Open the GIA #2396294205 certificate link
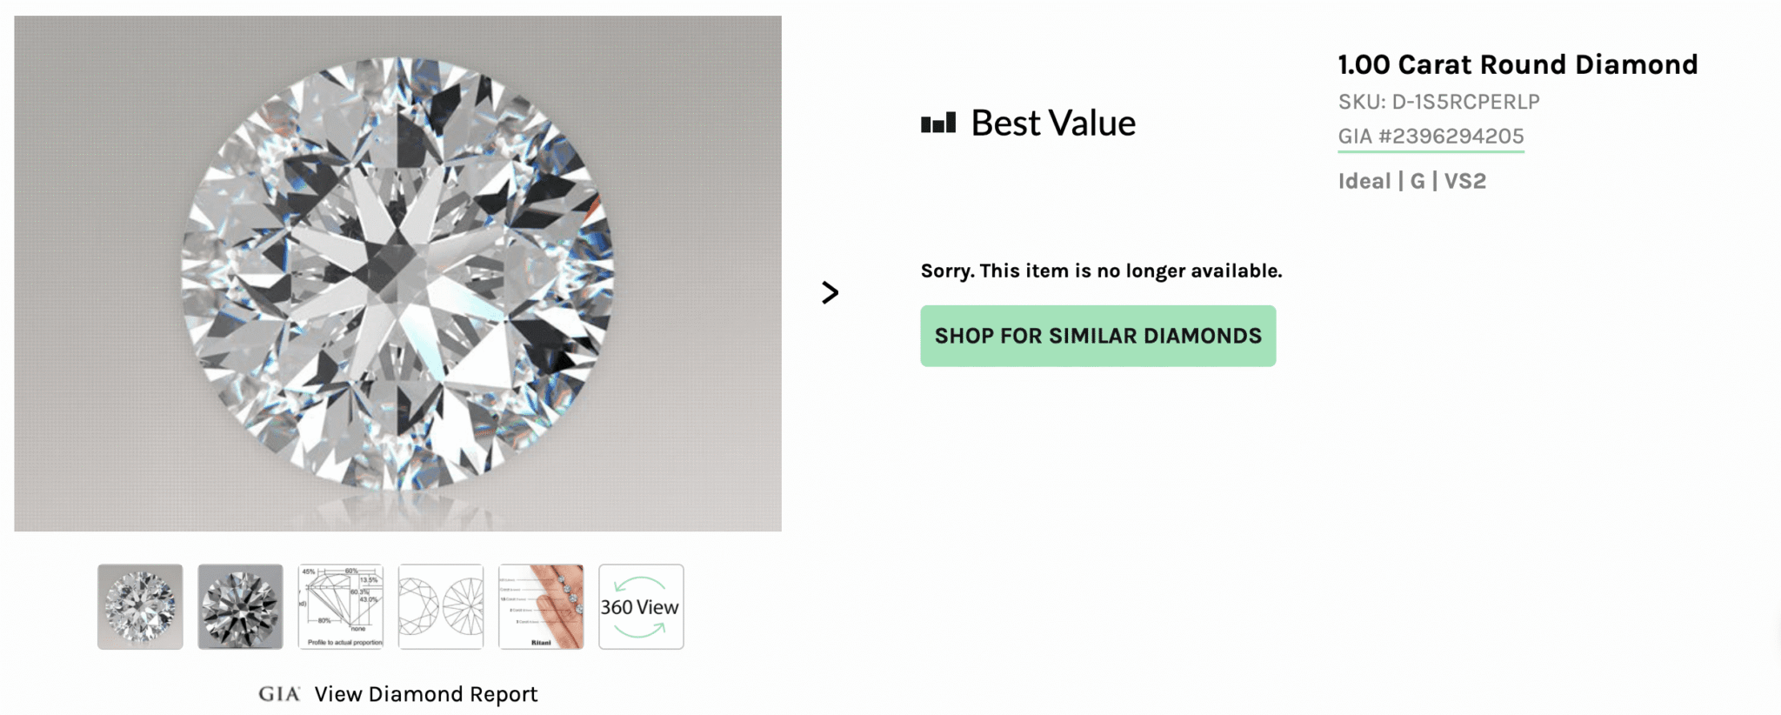The height and width of the screenshot is (715, 1781). pyautogui.click(x=1431, y=137)
